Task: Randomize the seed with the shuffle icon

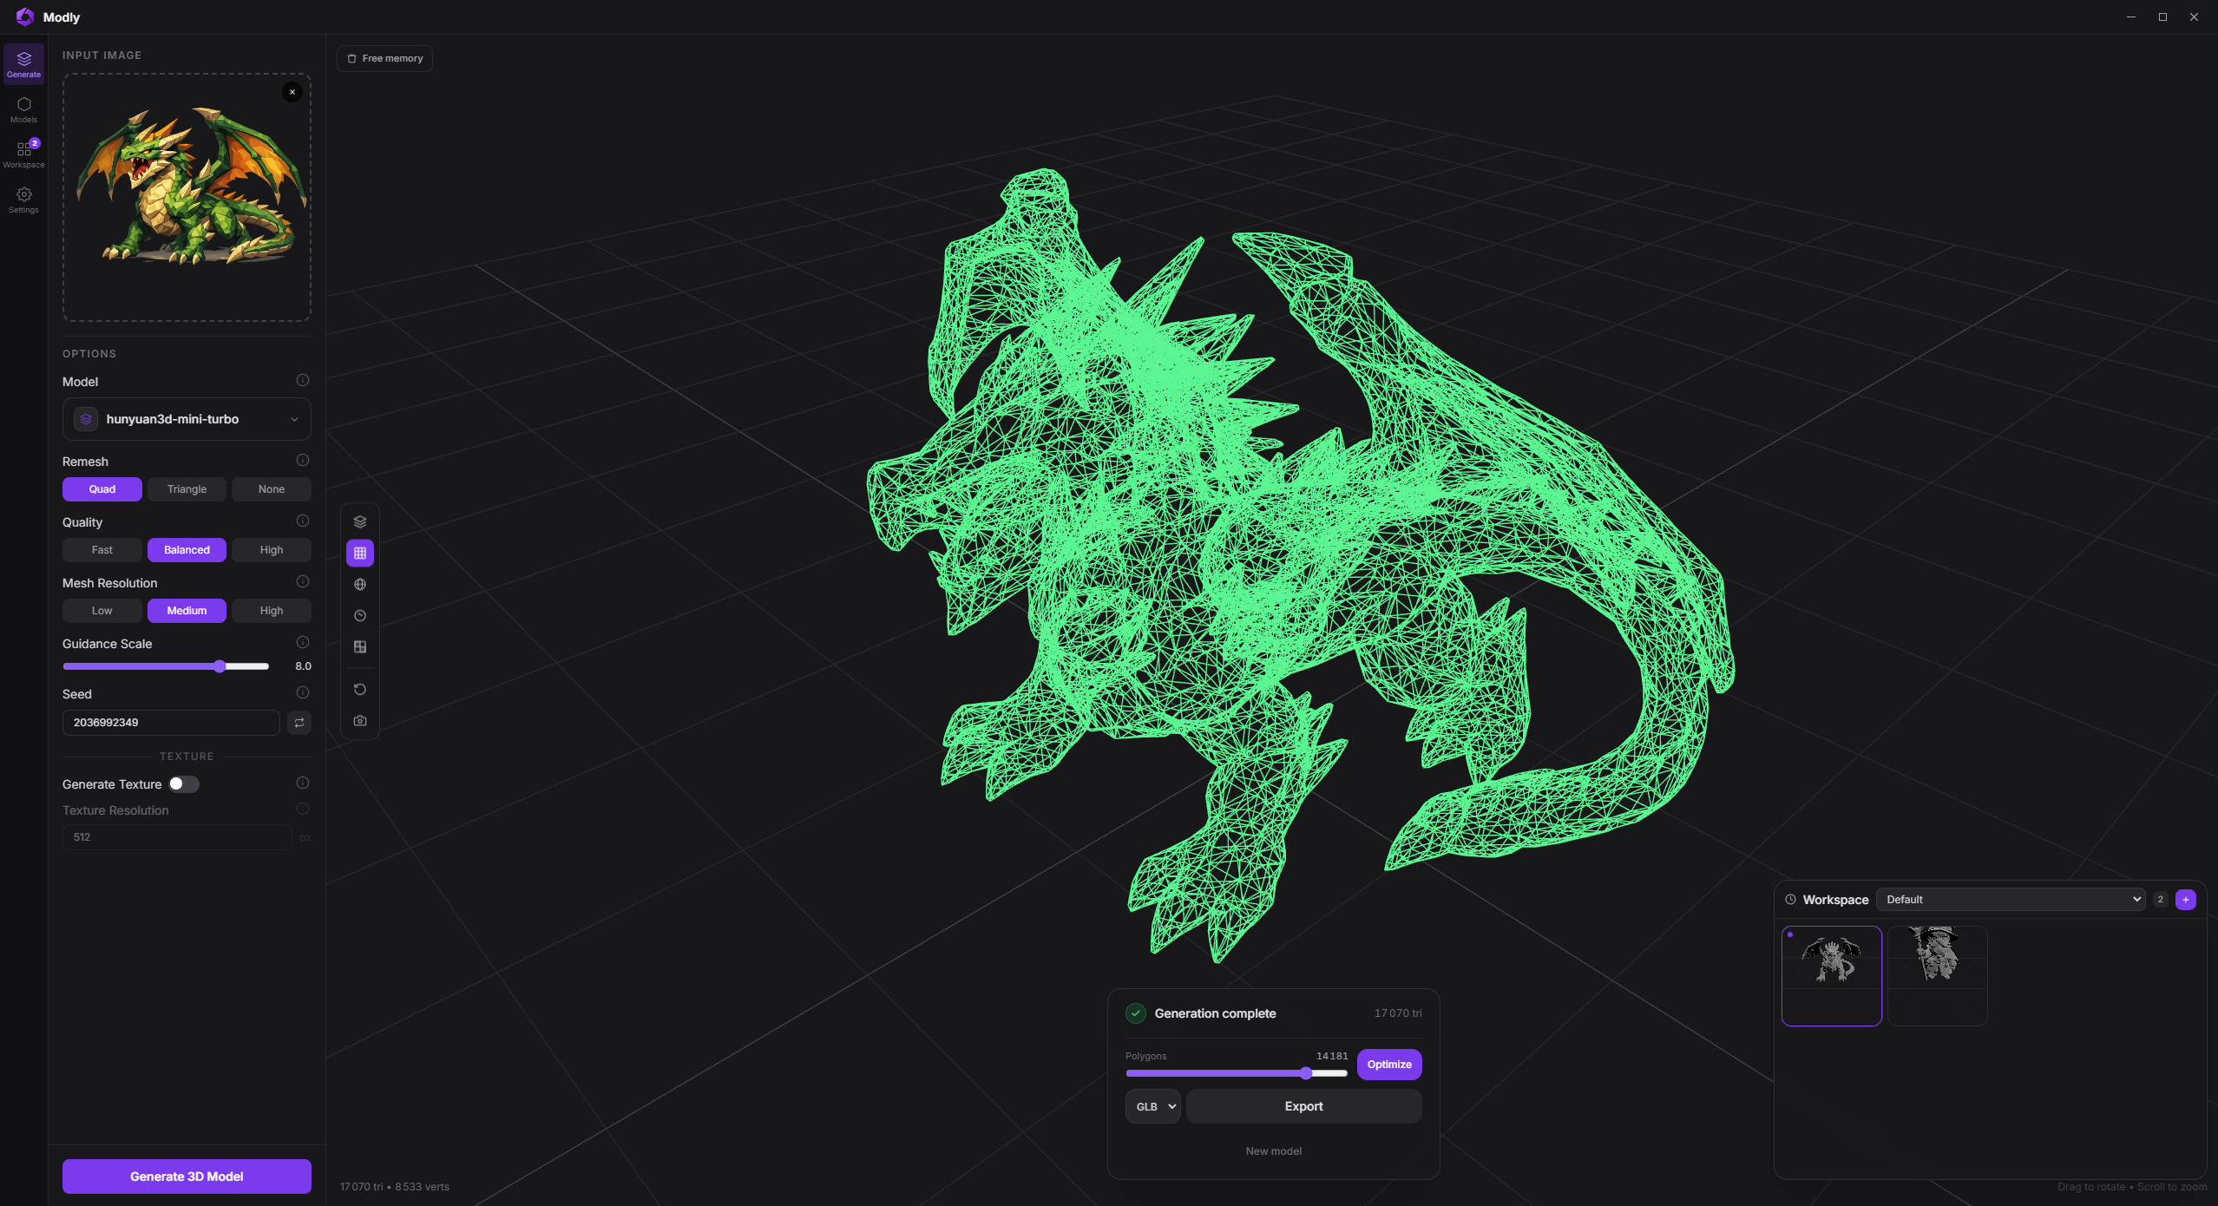Action: [299, 723]
